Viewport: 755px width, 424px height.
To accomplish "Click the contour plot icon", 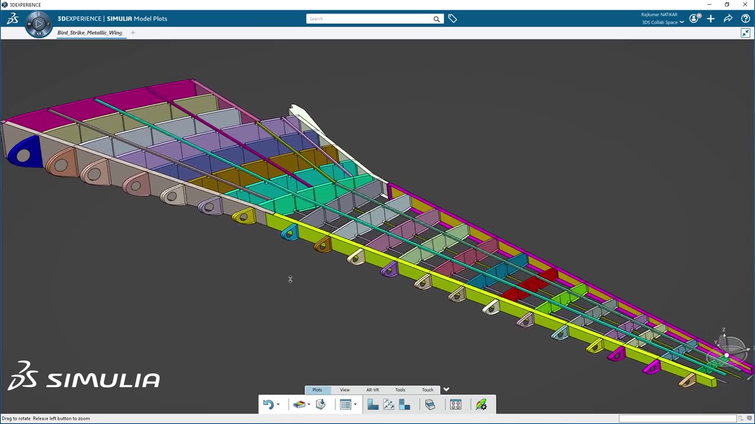I will pos(299,405).
